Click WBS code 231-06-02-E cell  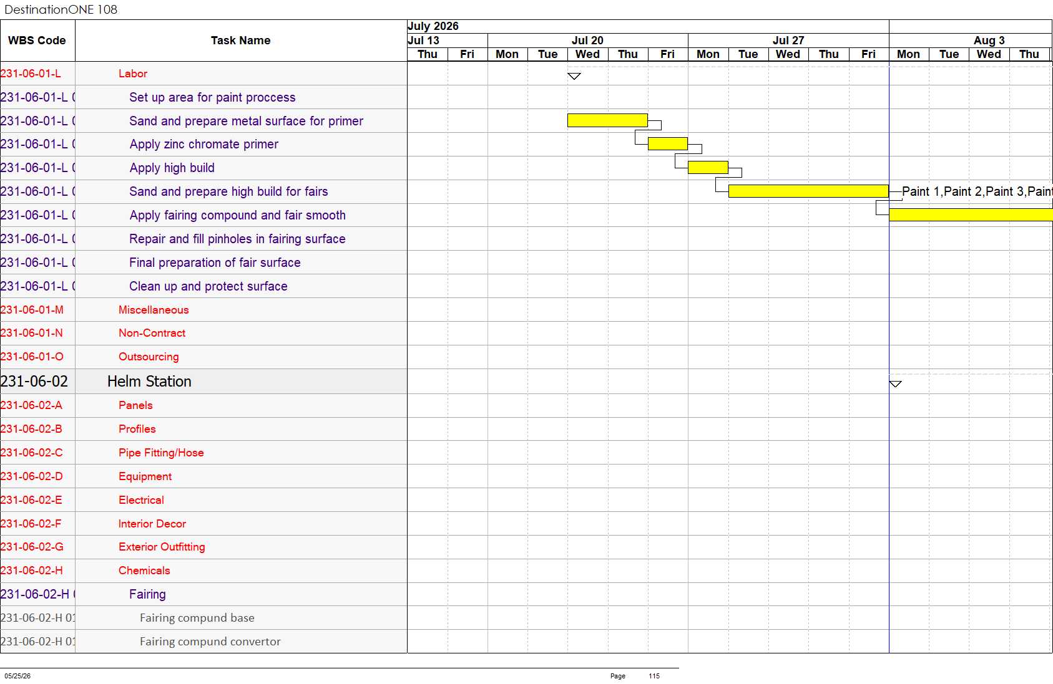click(37, 500)
